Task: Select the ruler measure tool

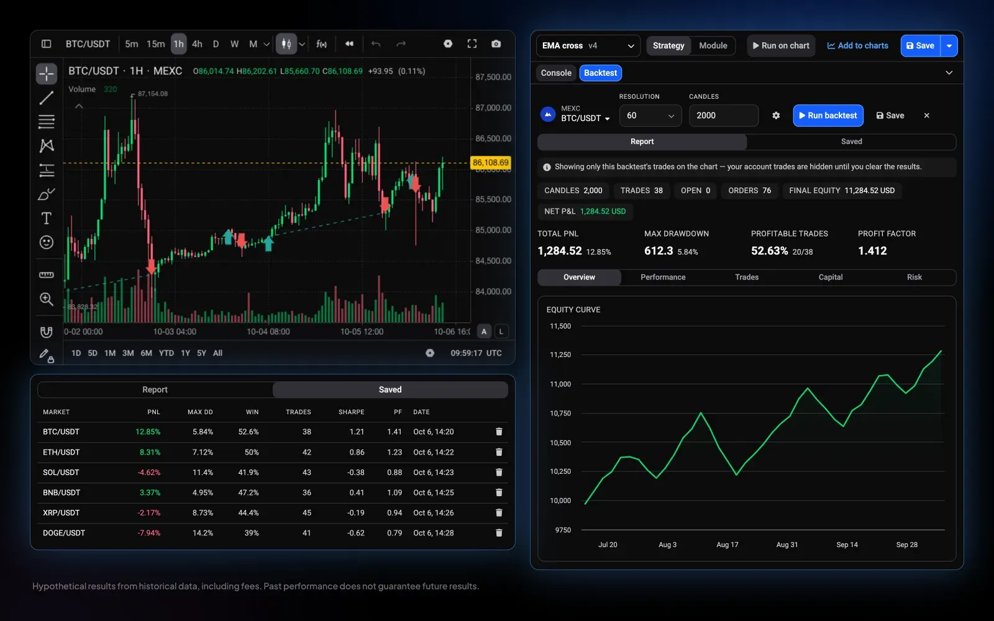Action: [x=47, y=274]
